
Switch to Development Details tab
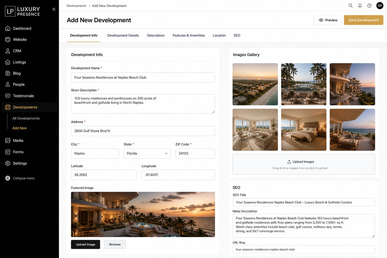[x=123, y=35]
